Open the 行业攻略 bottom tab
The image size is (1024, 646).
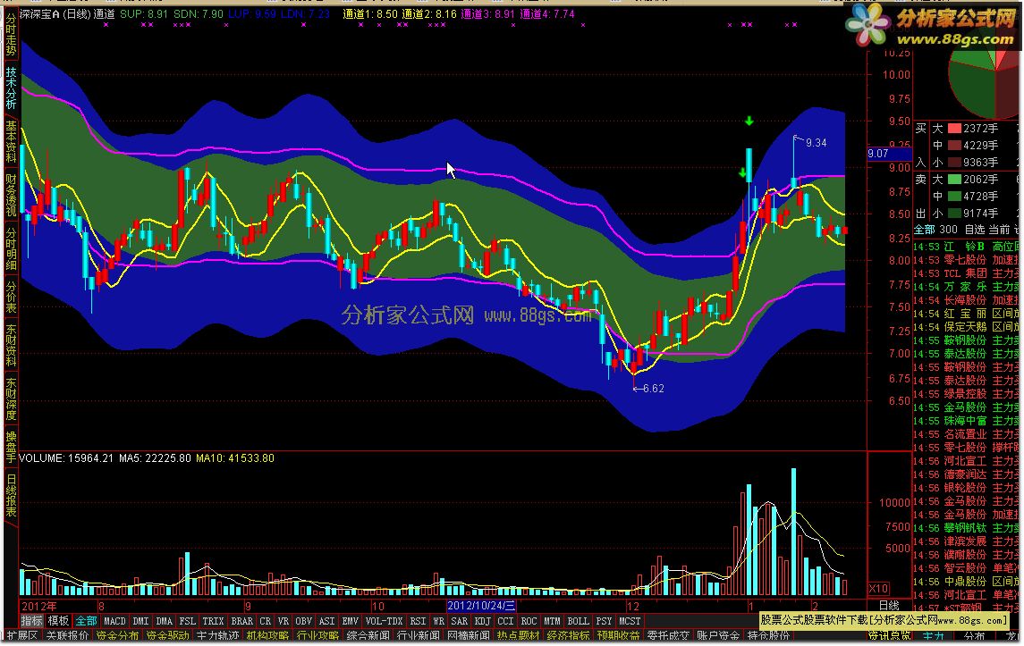[x=318, y=635]
